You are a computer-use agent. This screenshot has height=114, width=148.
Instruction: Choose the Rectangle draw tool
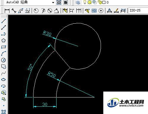coord(4,47)
